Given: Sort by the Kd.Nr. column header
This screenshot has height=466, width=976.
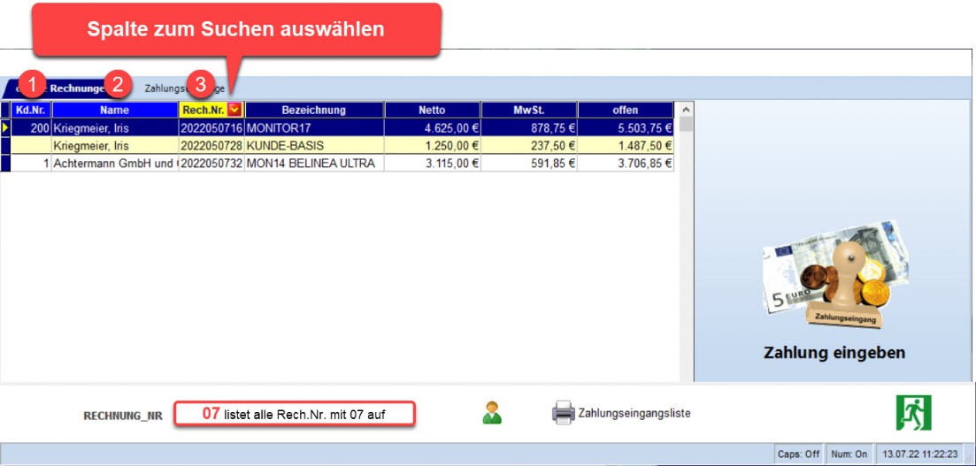Looking at the screenshot, I should coord(31,110).
